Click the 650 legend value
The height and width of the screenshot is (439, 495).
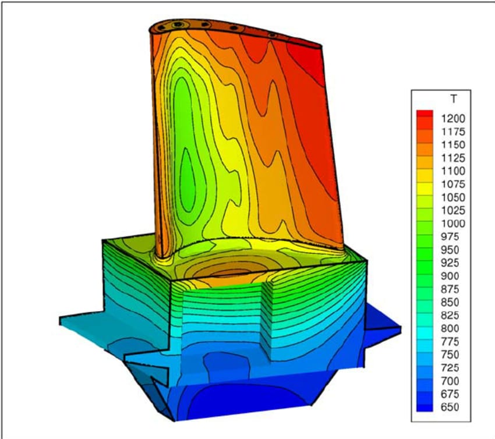pos(450,407)
